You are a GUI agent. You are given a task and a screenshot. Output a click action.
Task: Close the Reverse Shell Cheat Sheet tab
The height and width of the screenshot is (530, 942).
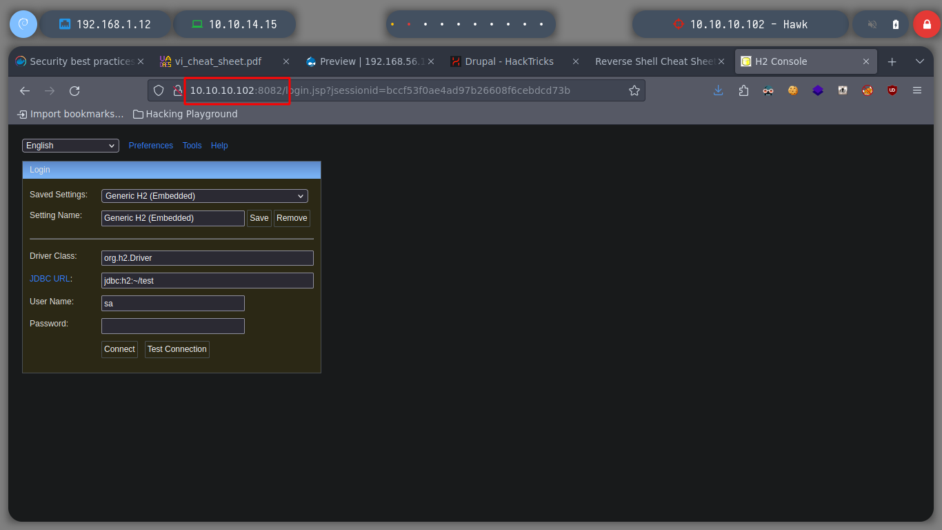click(721, 61)
